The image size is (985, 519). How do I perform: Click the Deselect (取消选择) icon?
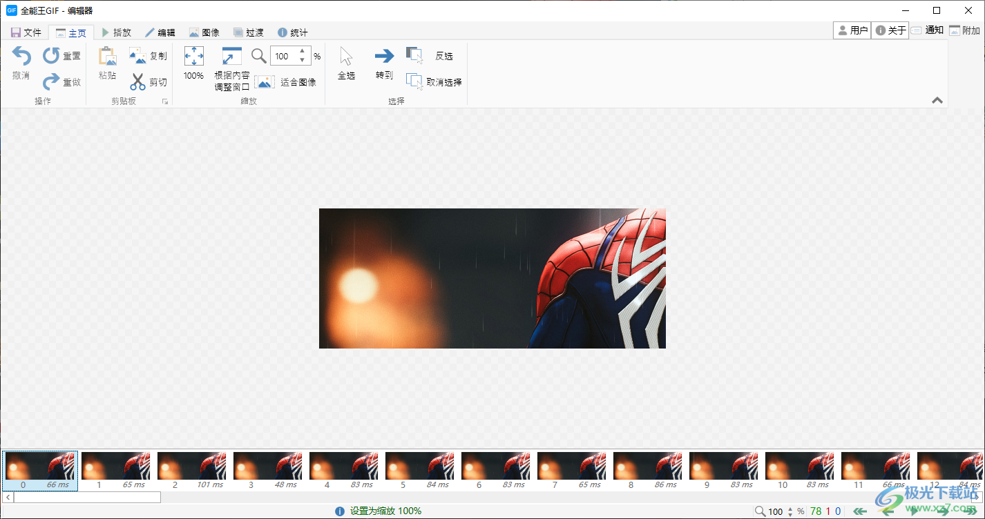414,81
